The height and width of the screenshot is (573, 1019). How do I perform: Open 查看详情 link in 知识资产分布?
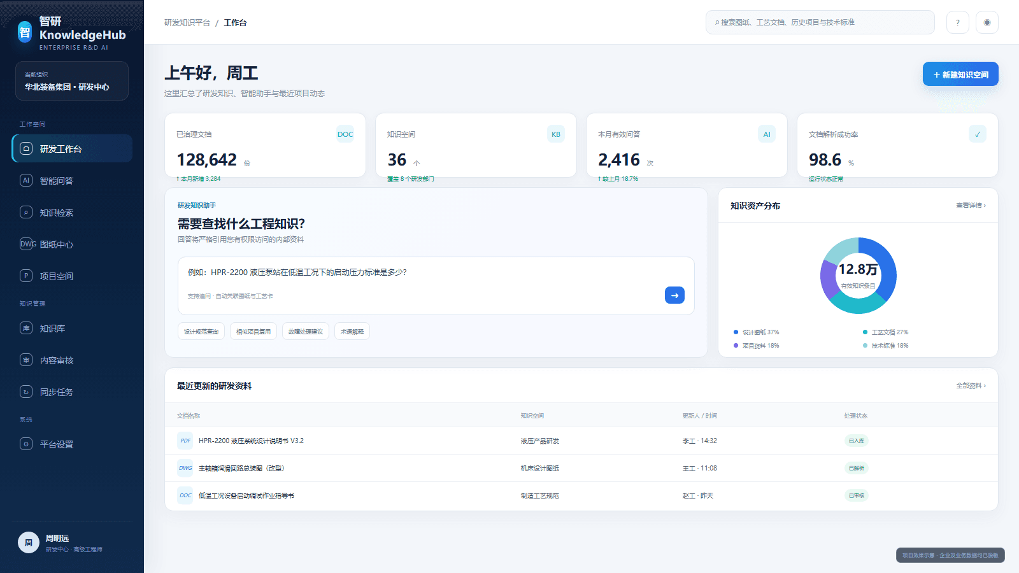click(971, 206)
